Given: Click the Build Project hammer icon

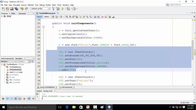Looking at the screenshot, I should pos(53,9).
